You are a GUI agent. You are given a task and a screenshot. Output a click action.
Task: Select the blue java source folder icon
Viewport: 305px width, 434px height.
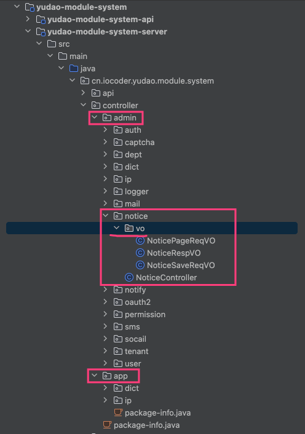(x=74, y=68)
